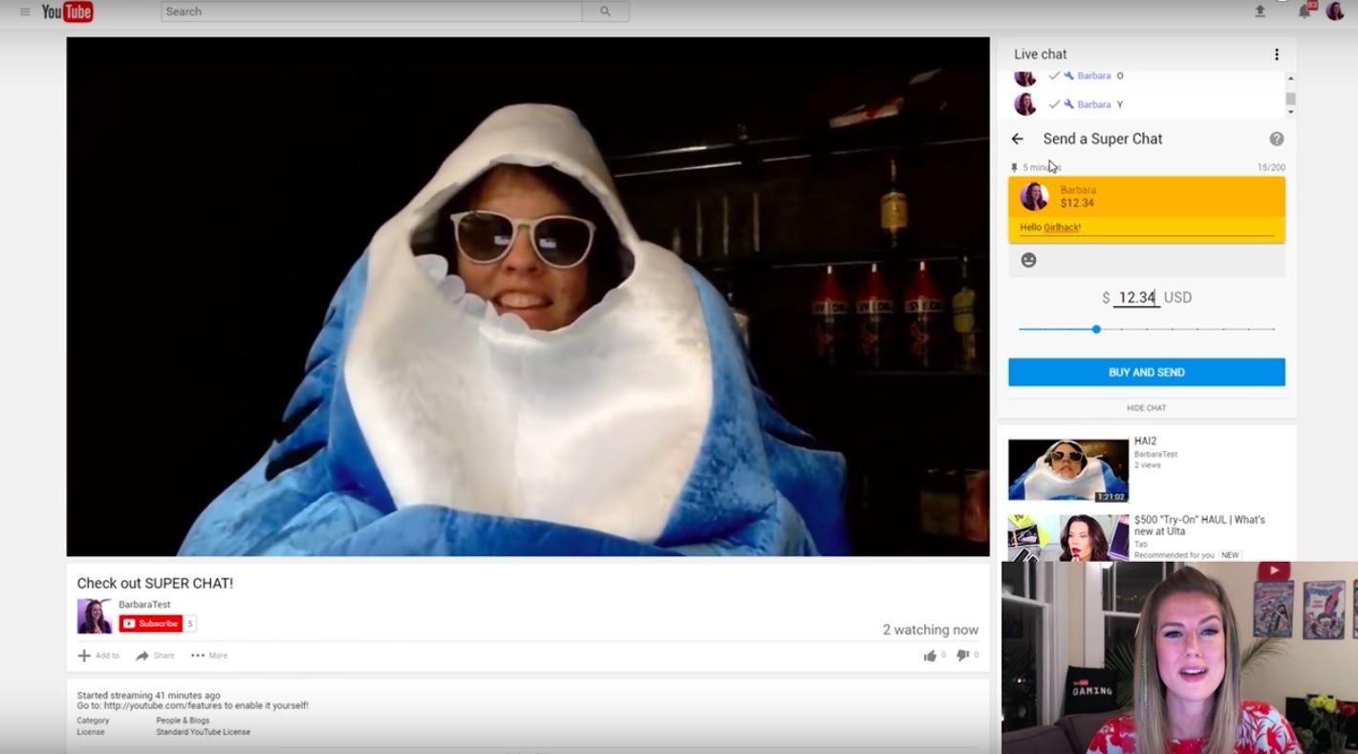Click the upload arrow icon

click(x=1260, y=11)
